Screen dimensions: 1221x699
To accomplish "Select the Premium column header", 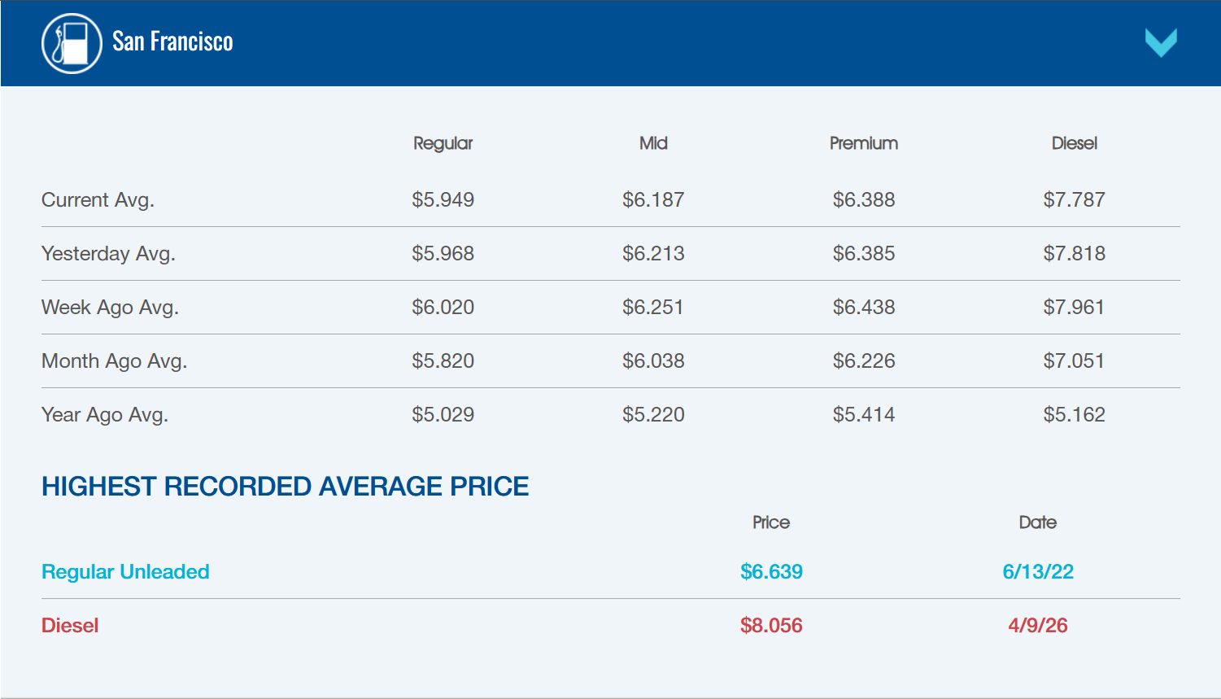I will (864, 143).
